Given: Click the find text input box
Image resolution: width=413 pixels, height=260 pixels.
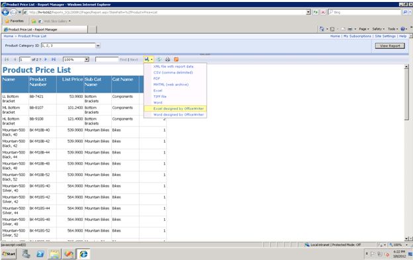Looking at the screenshot, I should (107, 60).
